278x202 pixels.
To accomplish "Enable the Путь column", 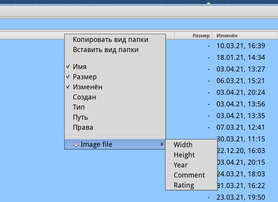I will point(115,117).
